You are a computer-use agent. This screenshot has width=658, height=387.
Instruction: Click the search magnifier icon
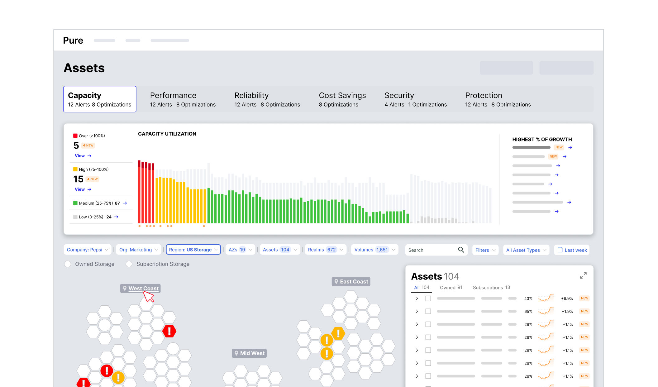[x=461, y=250]
